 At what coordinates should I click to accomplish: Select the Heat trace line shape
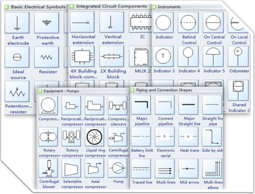tap(188, 136)
